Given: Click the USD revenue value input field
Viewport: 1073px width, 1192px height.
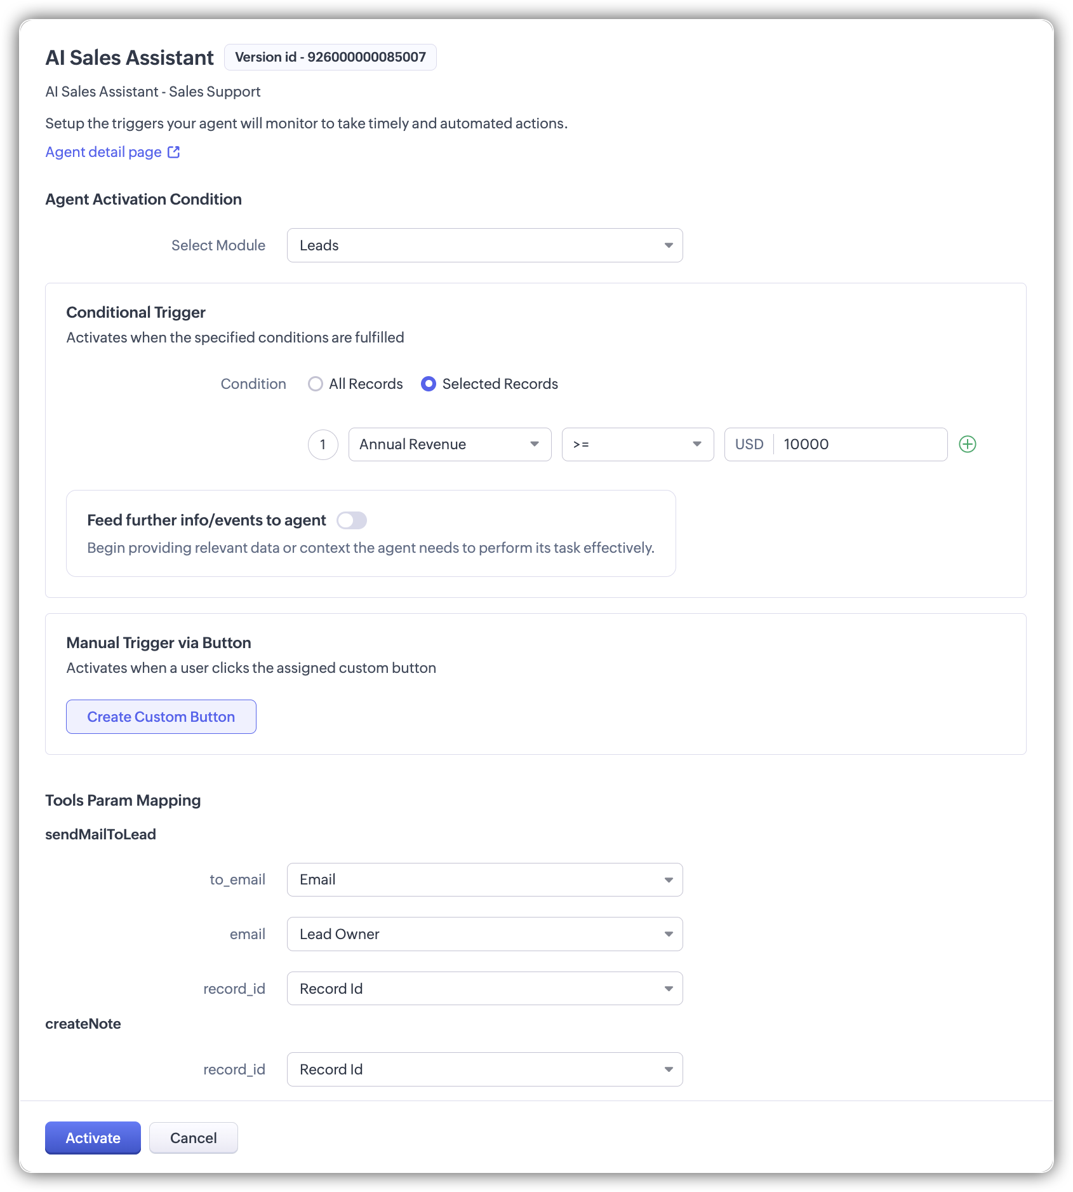Looking at the screenshot, I should (x=860, y=444).
